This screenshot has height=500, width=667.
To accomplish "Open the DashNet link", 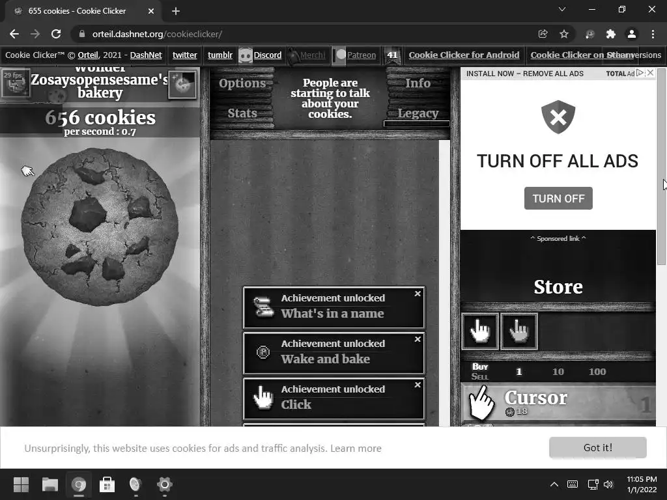I will click(146, 55).
